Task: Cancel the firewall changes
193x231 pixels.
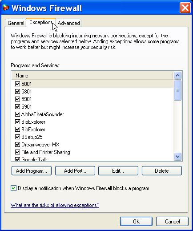Action: tap(172, 222)
